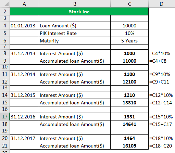Select the 10% rate cell
Screen dimensions: 175x153
(x=129, y=33)
